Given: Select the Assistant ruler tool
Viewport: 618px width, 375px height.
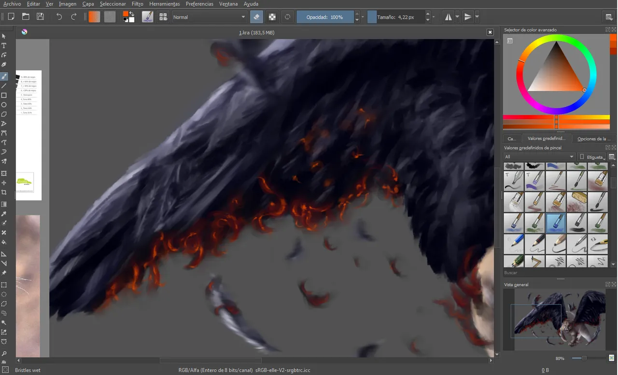Looking at the screenshot, I should click(x=4, y=254).
